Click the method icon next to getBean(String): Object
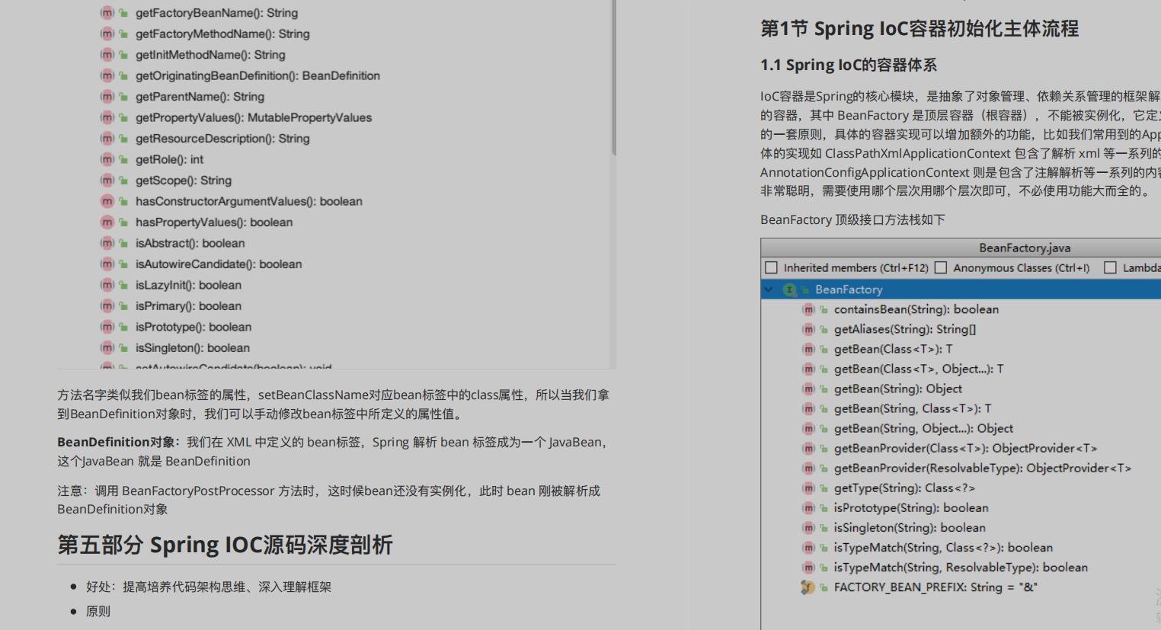 (808, 389)
